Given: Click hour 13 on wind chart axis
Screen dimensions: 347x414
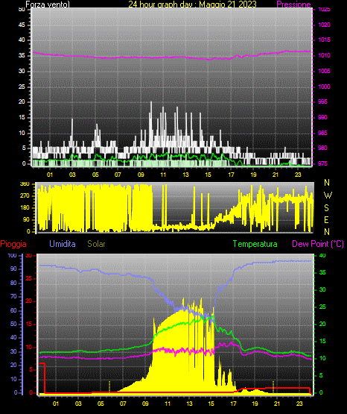Looking at the screenshot, I should [x=185, y=175].
